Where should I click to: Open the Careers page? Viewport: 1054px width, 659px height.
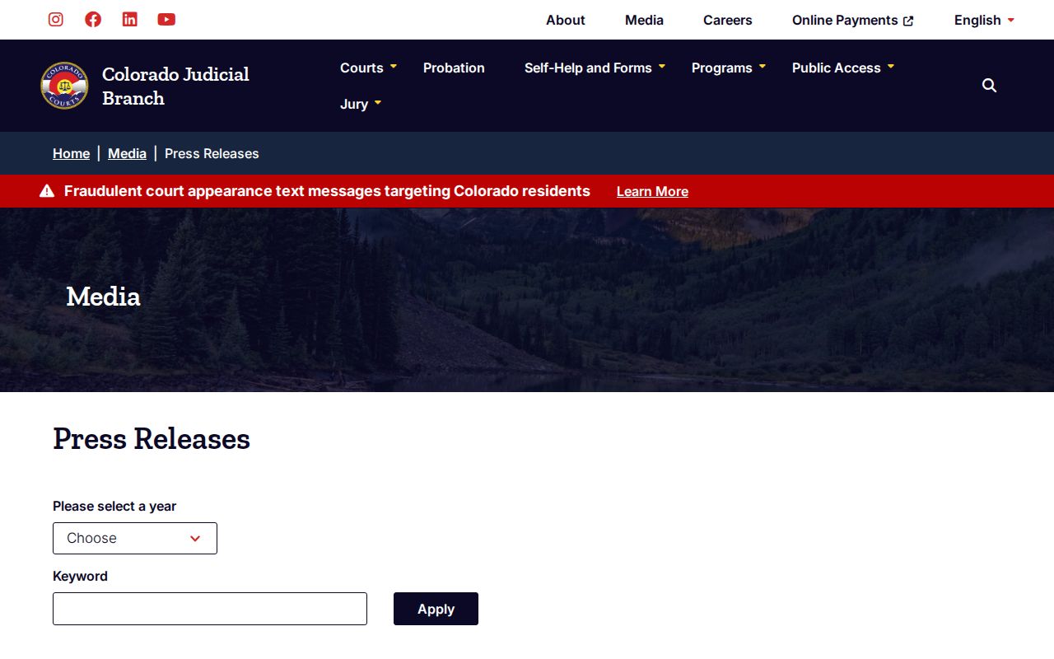728,20
